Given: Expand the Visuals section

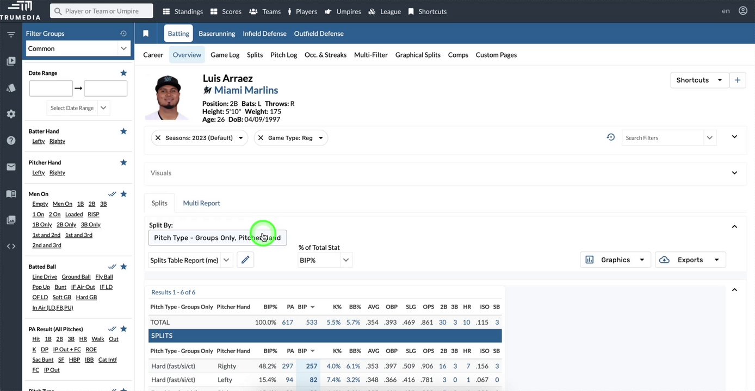Looking at the screenshot, I should pyautogui.click(x=734, y=173).
